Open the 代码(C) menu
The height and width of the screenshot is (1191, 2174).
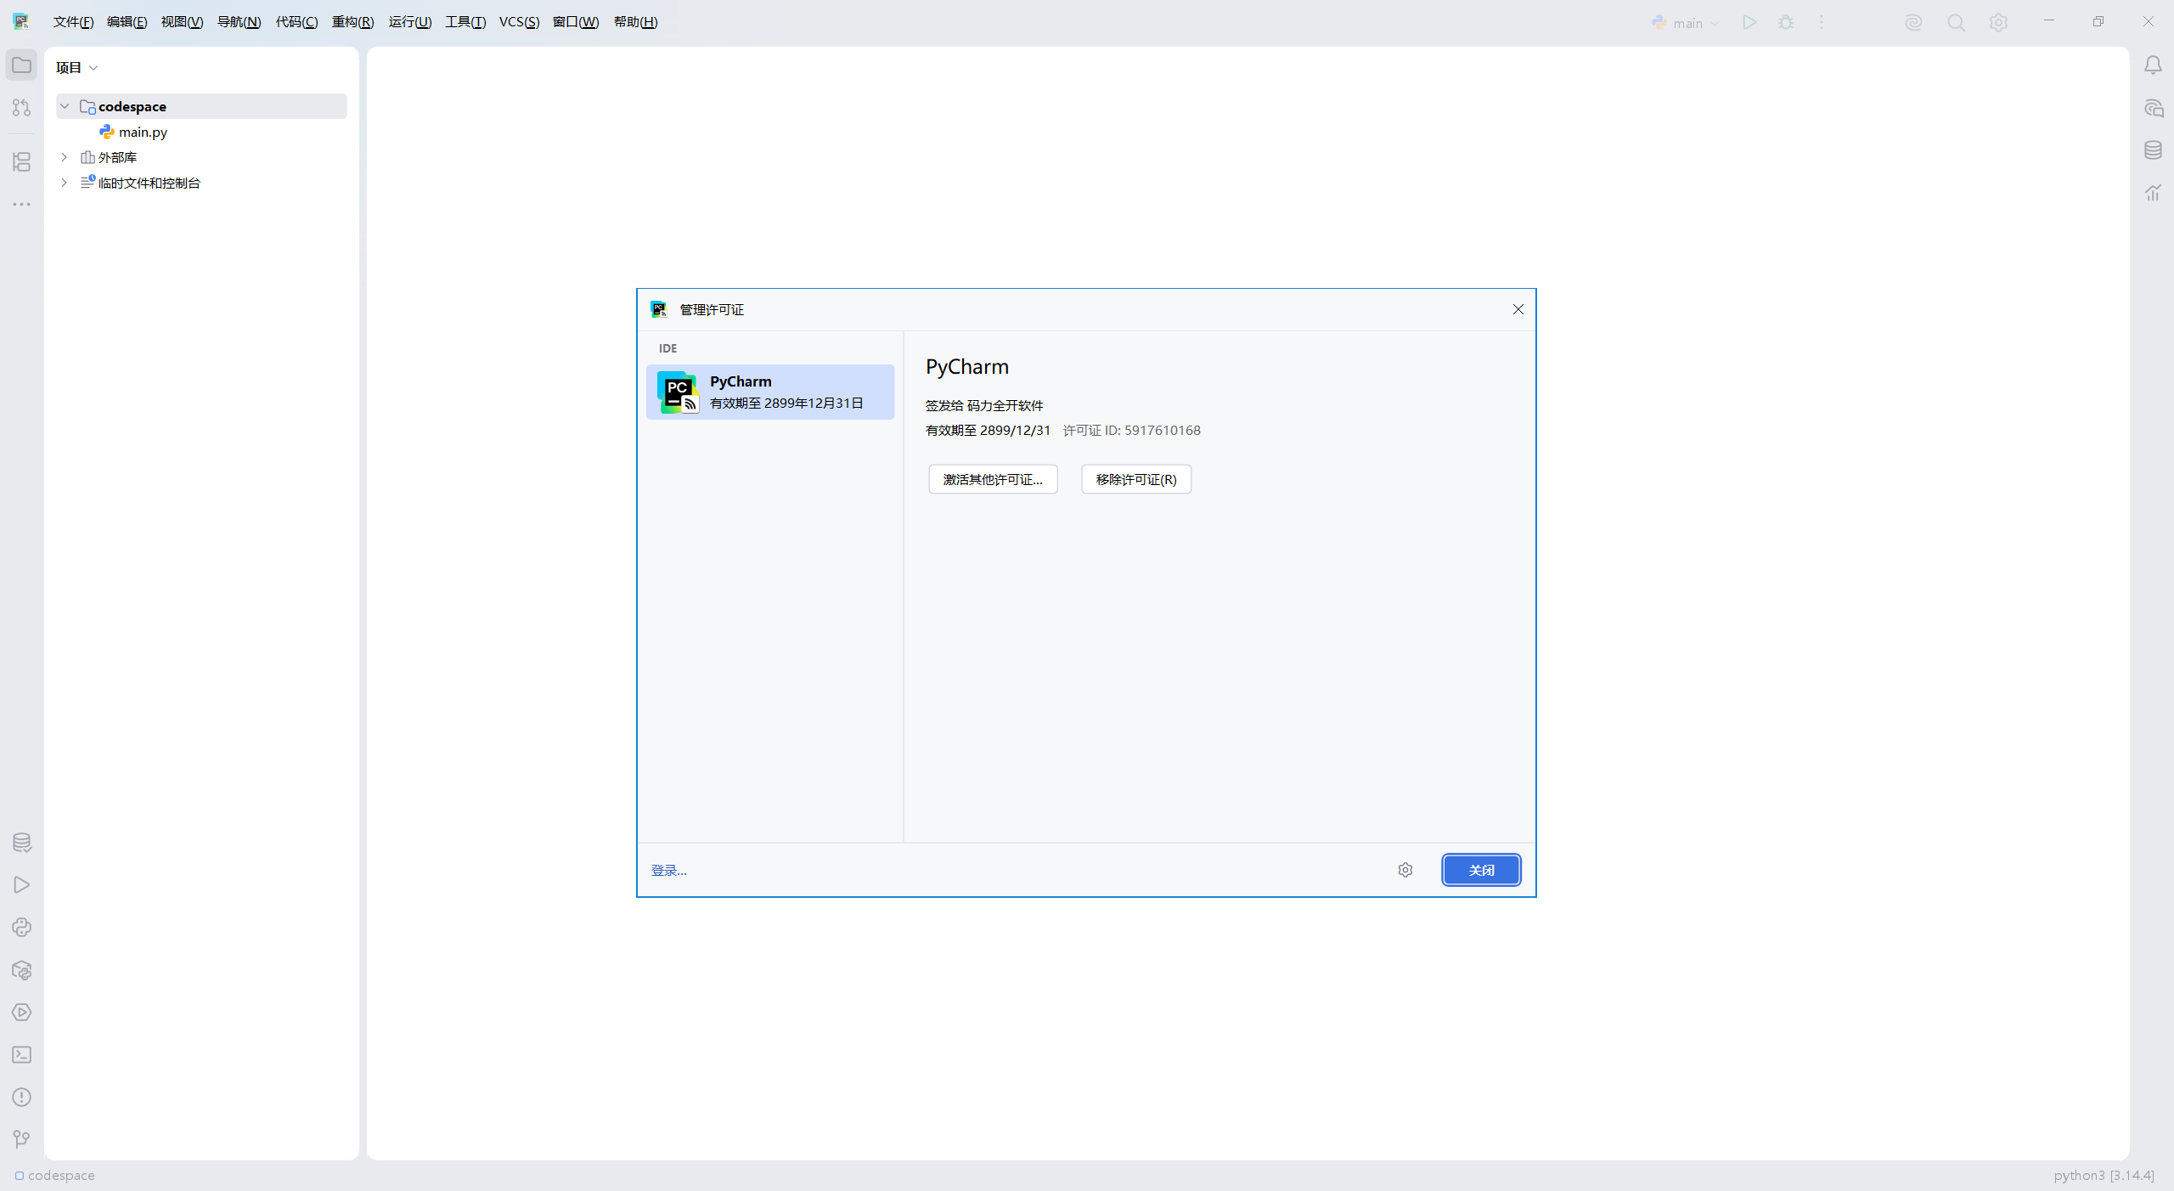pos(296,22)
